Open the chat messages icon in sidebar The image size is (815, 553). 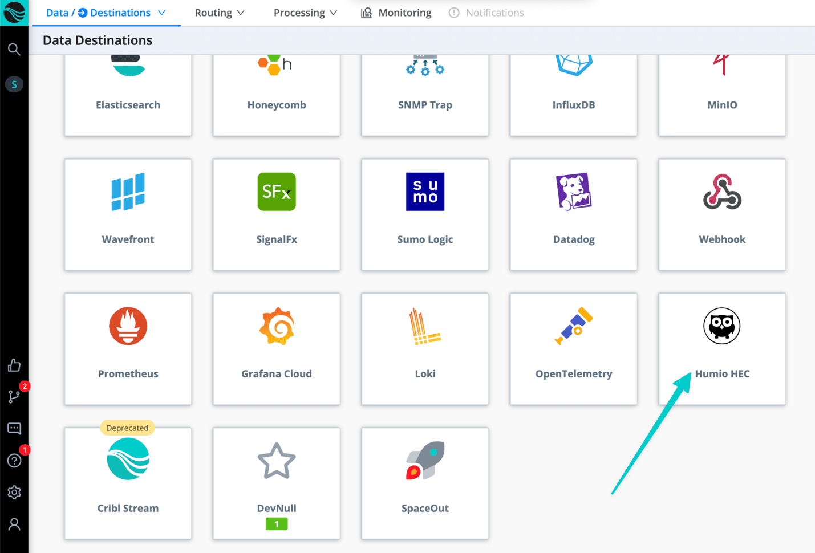coord(14,429)
